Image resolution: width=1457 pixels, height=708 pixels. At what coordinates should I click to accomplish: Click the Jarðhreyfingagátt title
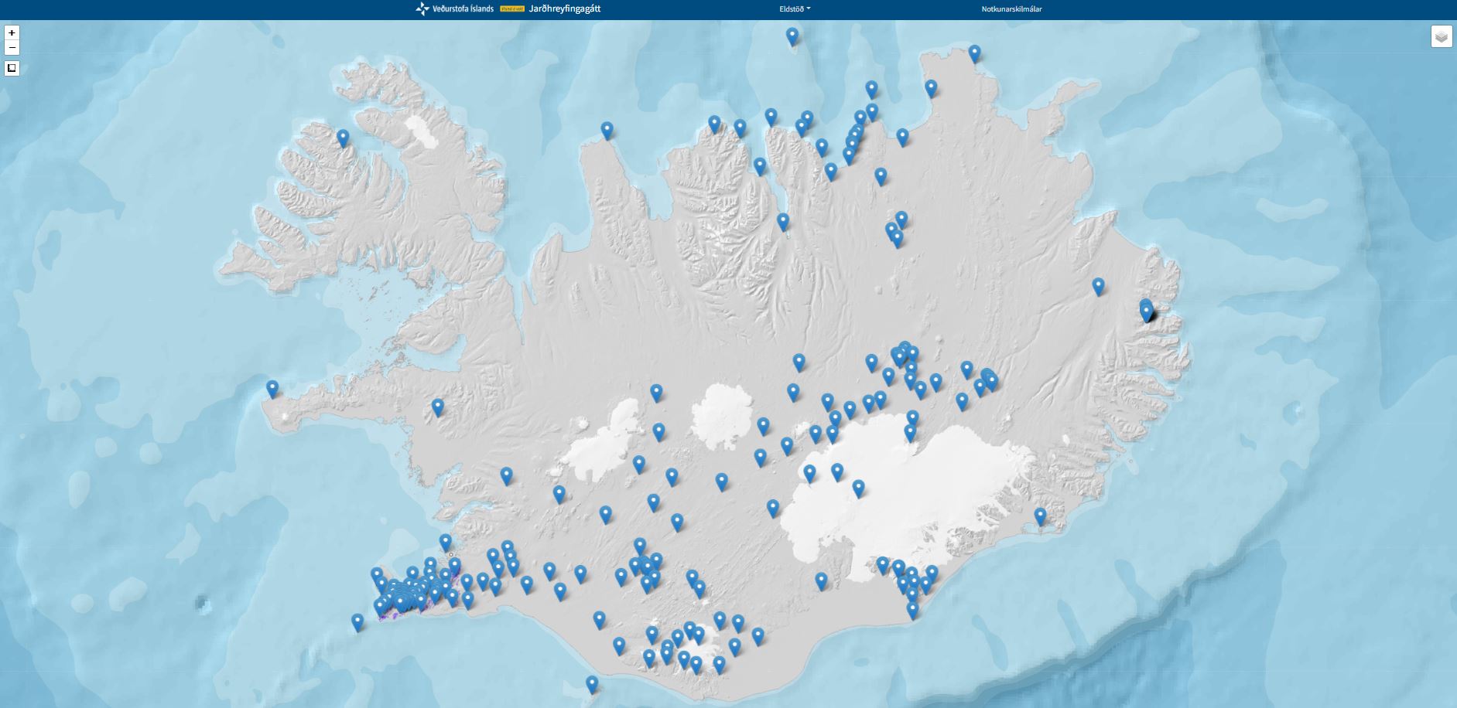tap(569, 9)
